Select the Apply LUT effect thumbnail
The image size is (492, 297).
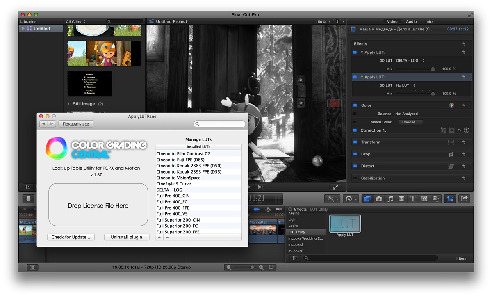(x=345, y=224)
